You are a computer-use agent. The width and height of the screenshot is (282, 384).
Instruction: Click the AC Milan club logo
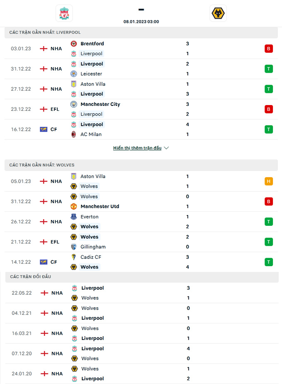pos(74,134)
